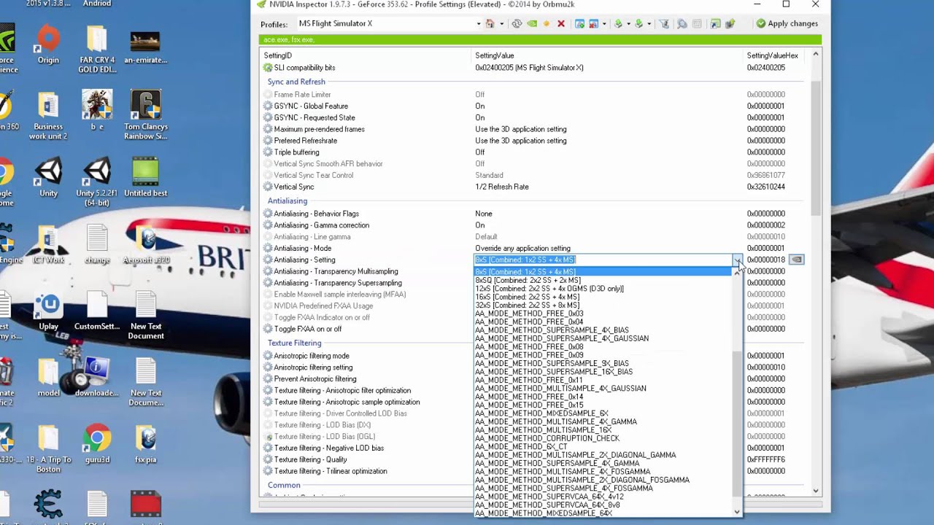
Task: Click the Uplay desktop shortcut
Action: (x=48, y=311)
